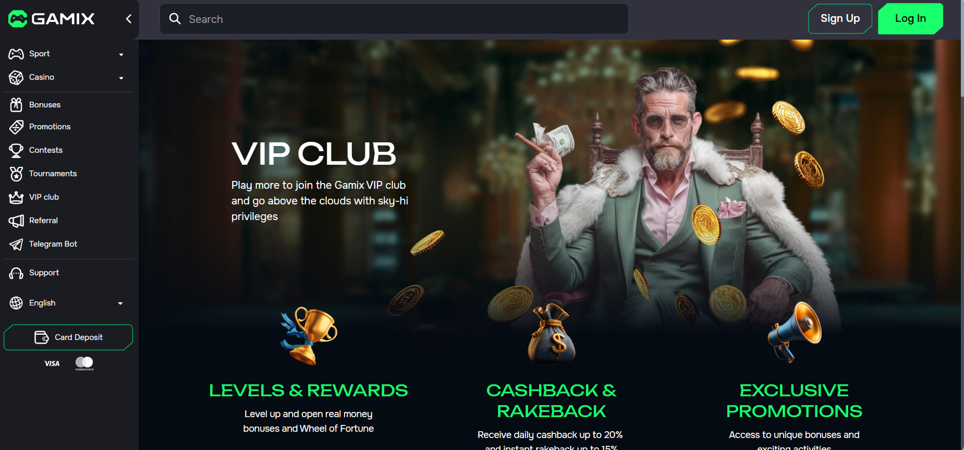Click the Telegram Bot paper plane icon
The height and width of the screenshot is (450, 964).
click(16, 244)
